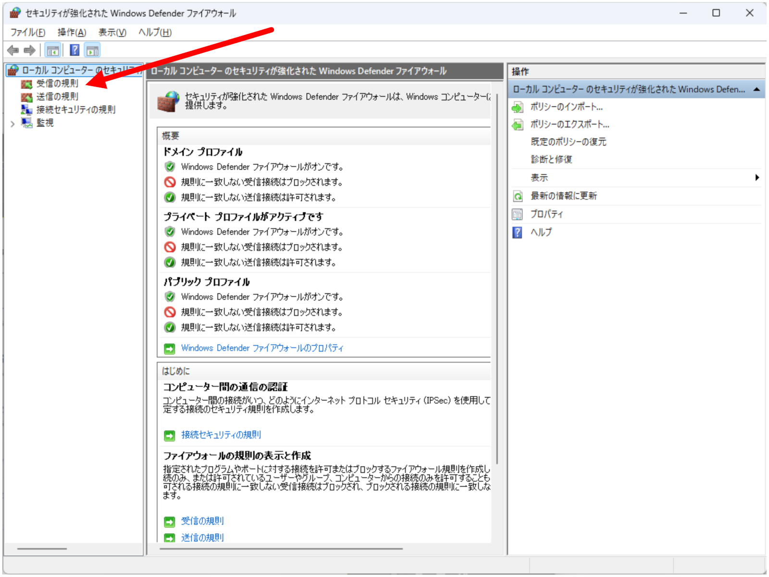Select 接続セキュリティの規則 tree node
Image resolution: width=769 pixels, height=577 pixels.
75,110
